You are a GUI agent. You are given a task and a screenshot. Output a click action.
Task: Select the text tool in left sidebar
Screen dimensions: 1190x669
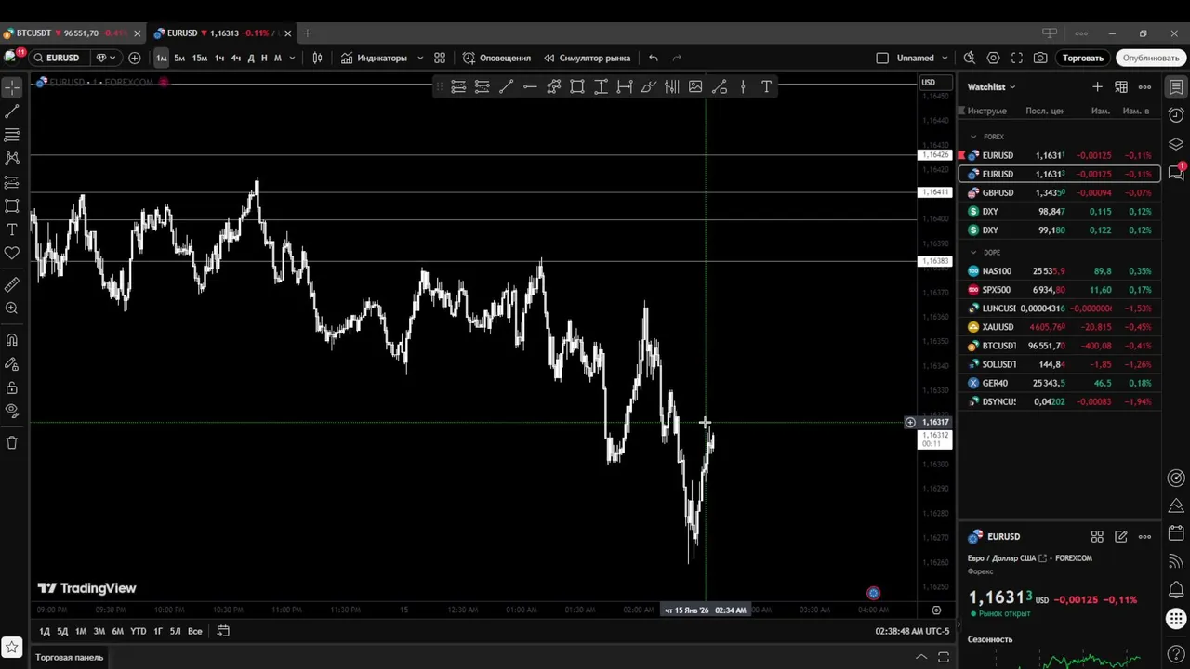tap(12, 230)
